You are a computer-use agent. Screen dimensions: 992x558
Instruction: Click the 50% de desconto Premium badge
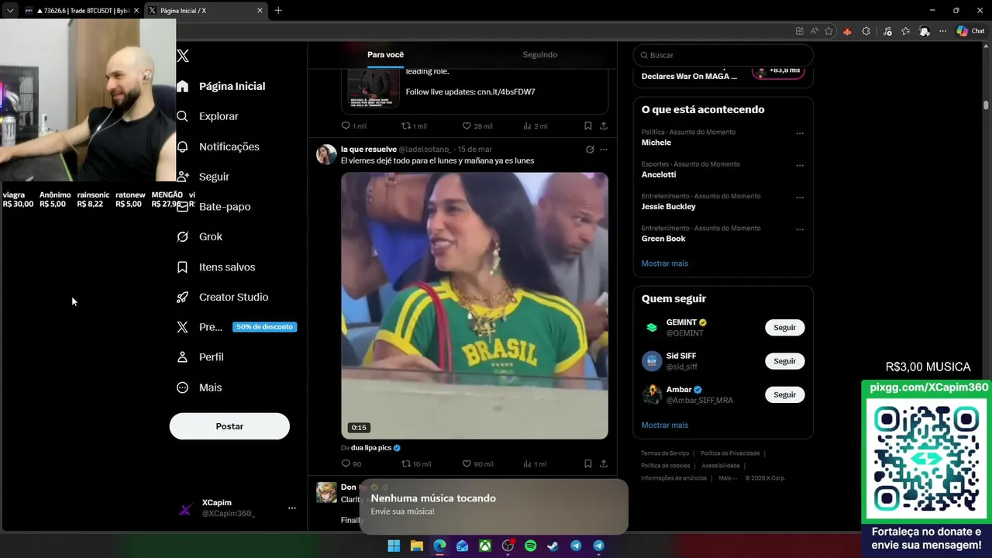pyautogui.click(x=264, y=327)
